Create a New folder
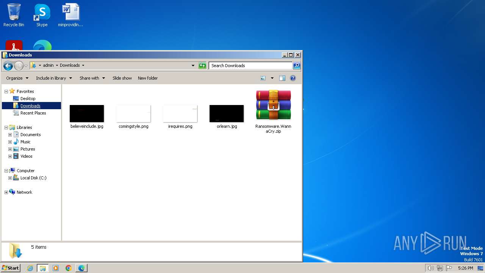 [148, 78]
